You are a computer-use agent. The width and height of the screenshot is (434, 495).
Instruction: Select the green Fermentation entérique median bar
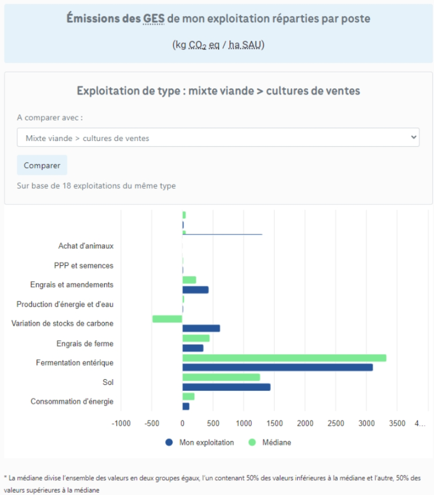[x=284, y=358]
